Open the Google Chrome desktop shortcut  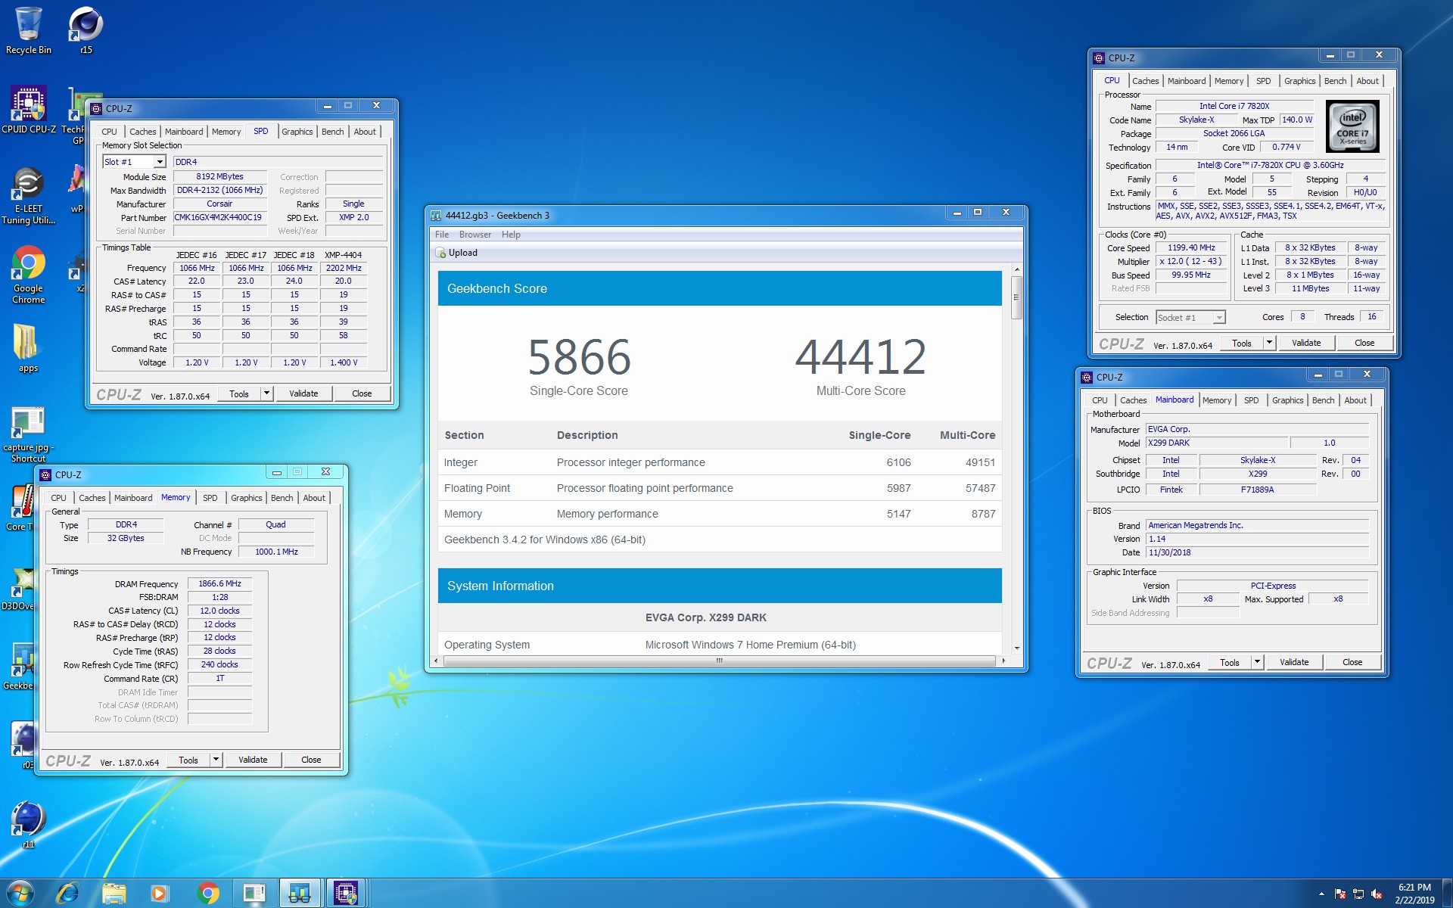point(29,275)
